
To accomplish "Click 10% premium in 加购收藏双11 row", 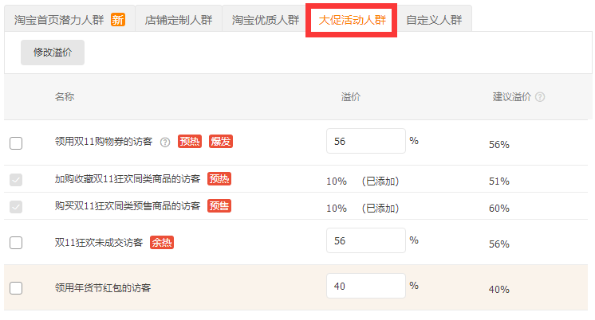I will click(337, 181).
